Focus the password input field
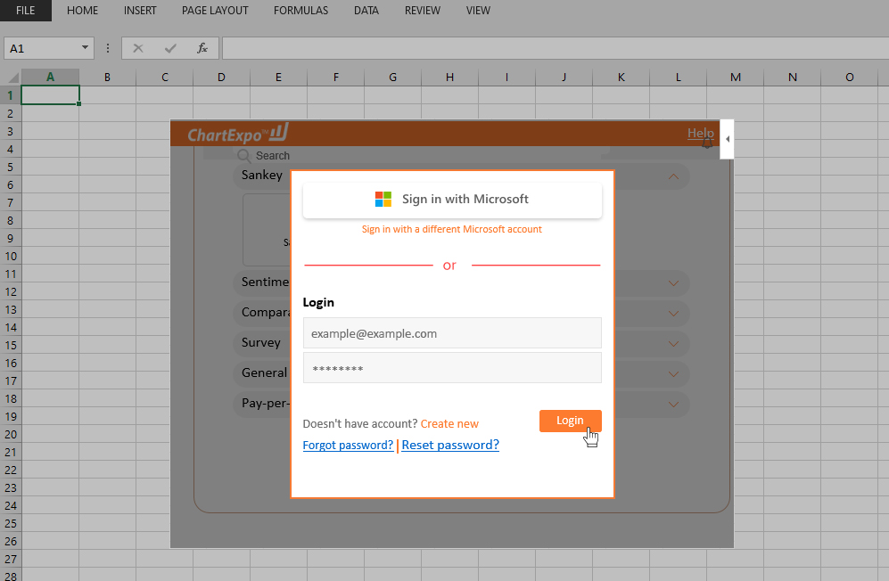The image size is (889, 581). tap(452, 368)
